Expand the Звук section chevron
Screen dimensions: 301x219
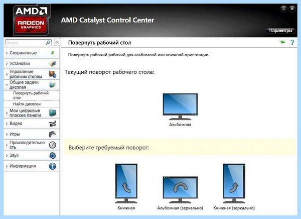(7, 156)
